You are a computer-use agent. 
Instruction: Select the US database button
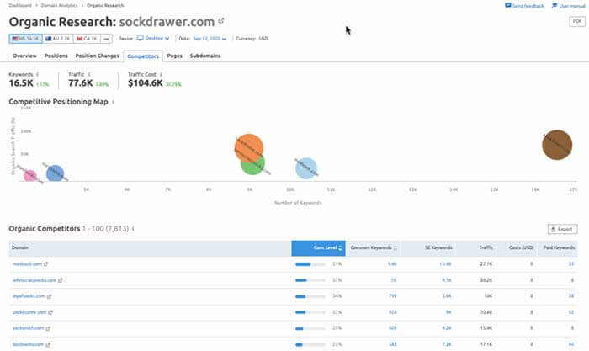[25, 39]
